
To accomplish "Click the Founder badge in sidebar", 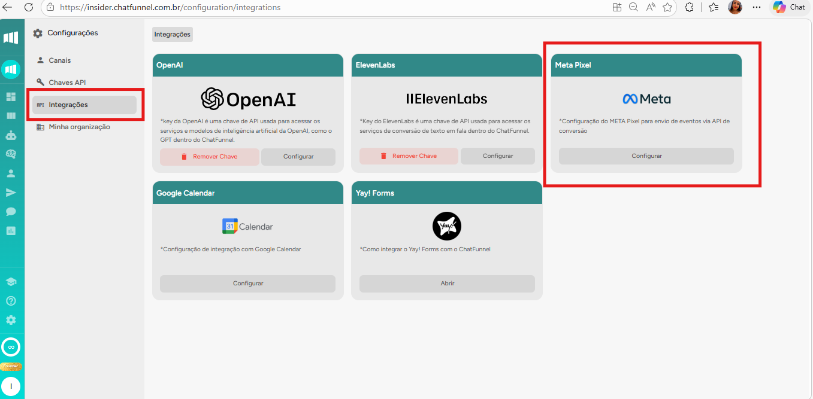I will click(x=11, y=366).
